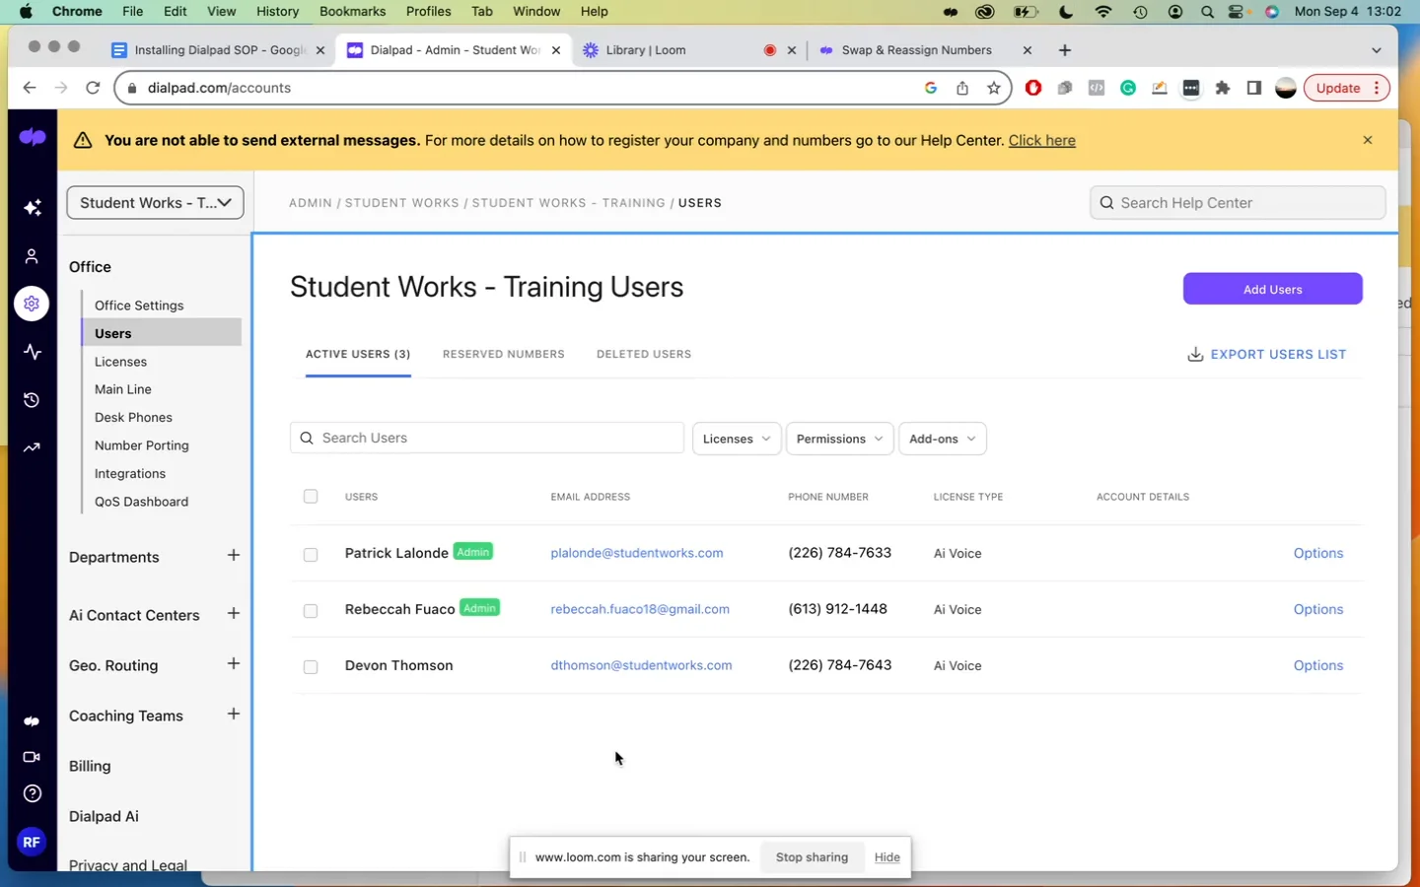
Task: Open Desk Phones in Office menu
Action: click(x=133, y=418)
